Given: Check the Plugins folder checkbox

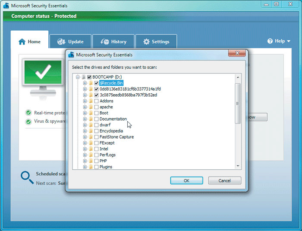Looking at the screenshot, I should [x=97, y=167].
